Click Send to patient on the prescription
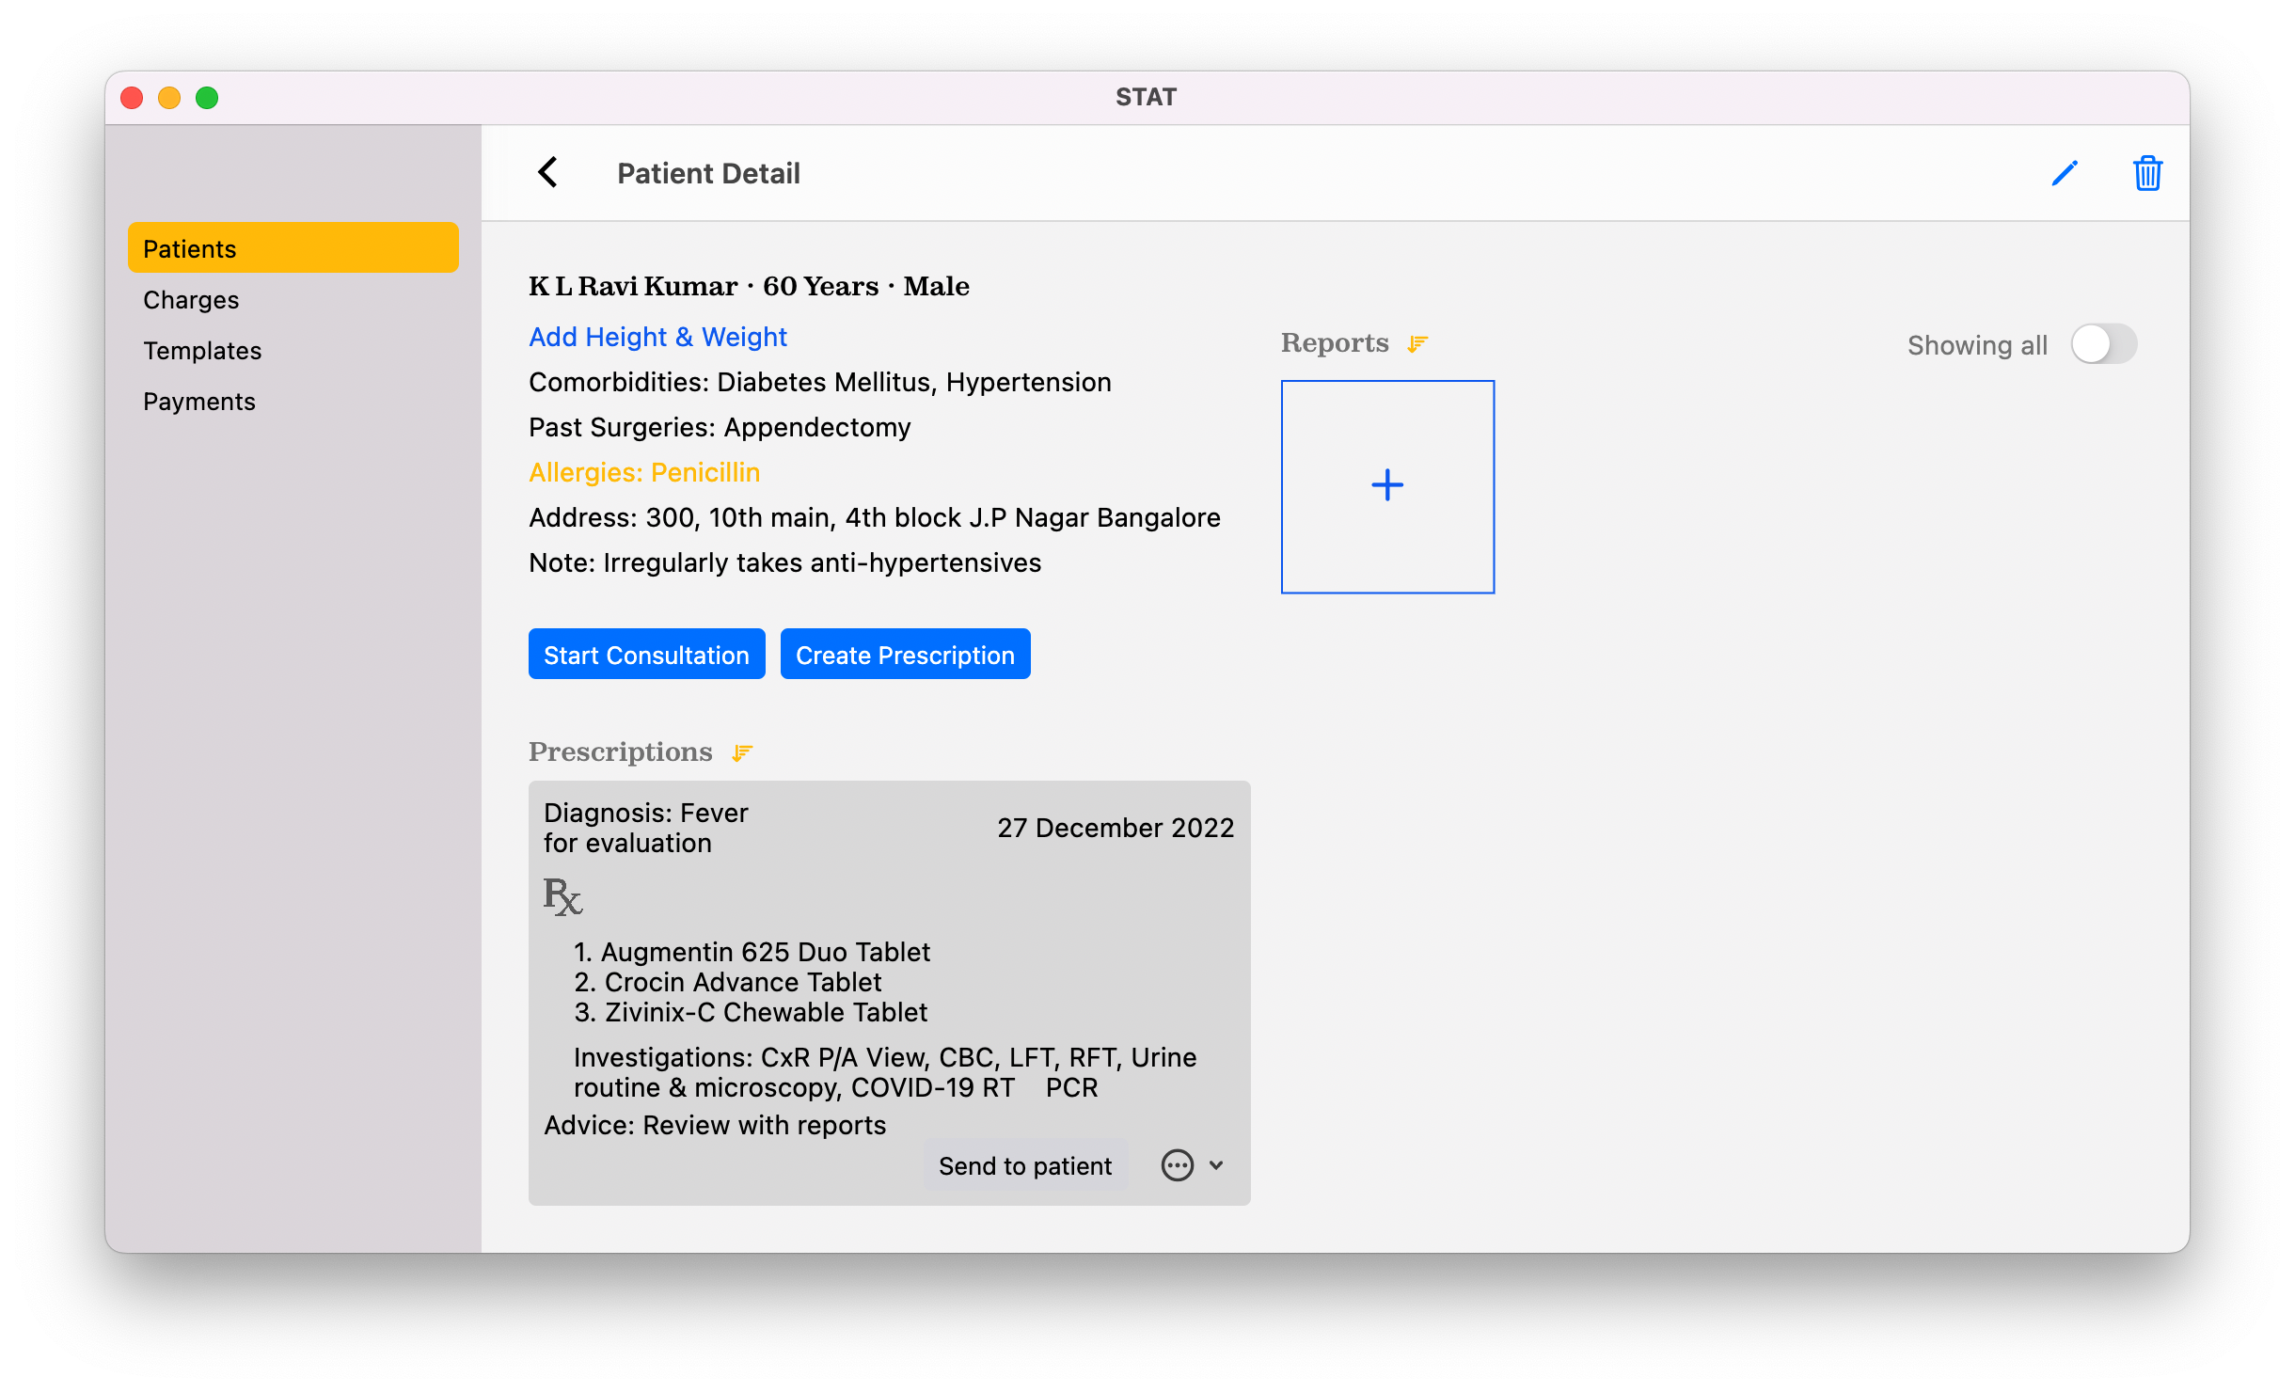 pos(1024,1165)
